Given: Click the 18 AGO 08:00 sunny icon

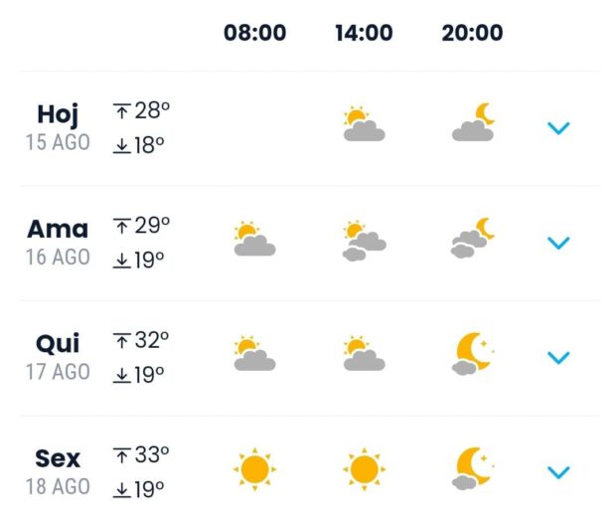Looking at the screenshot, I should tap(254, 468).
